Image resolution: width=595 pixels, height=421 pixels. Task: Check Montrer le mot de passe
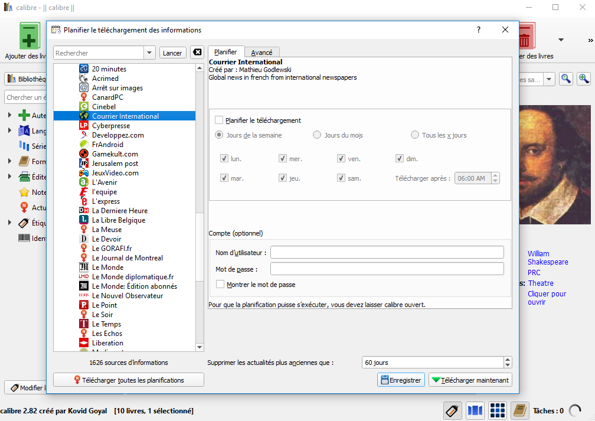(x=220, y=284)
